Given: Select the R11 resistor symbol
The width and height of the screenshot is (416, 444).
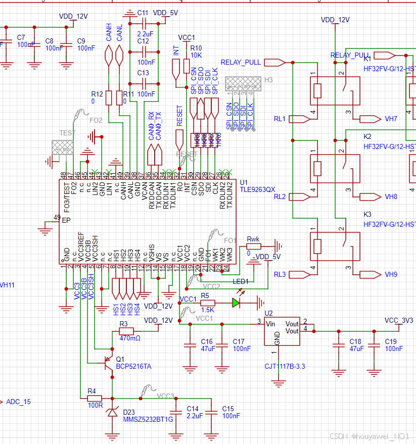Looking at the screenshot, I should click(x=119, y=98).
